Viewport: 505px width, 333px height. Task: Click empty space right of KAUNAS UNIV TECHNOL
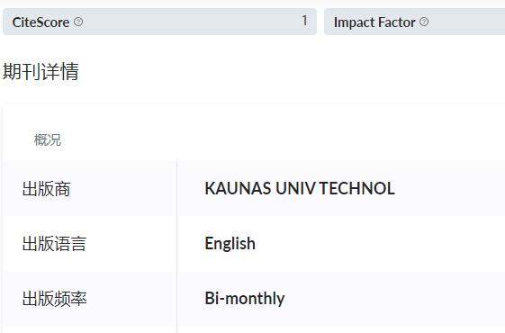click(451, 188)
